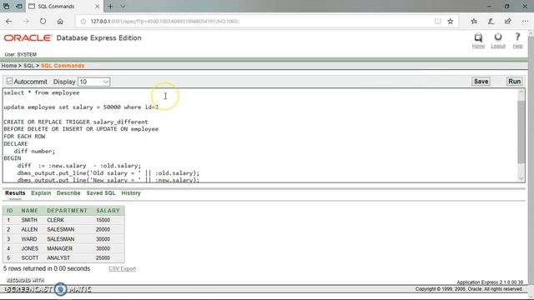This screenshot has height=300, width=534.
Task: Click the add notes pen icon
Action: pos(491,21)
